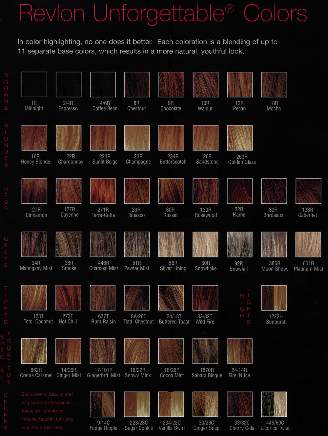The height and width of the screenshot is (436, 328).
Task: Select the 56R Silver Lining swatch
Action: [171, 244]
